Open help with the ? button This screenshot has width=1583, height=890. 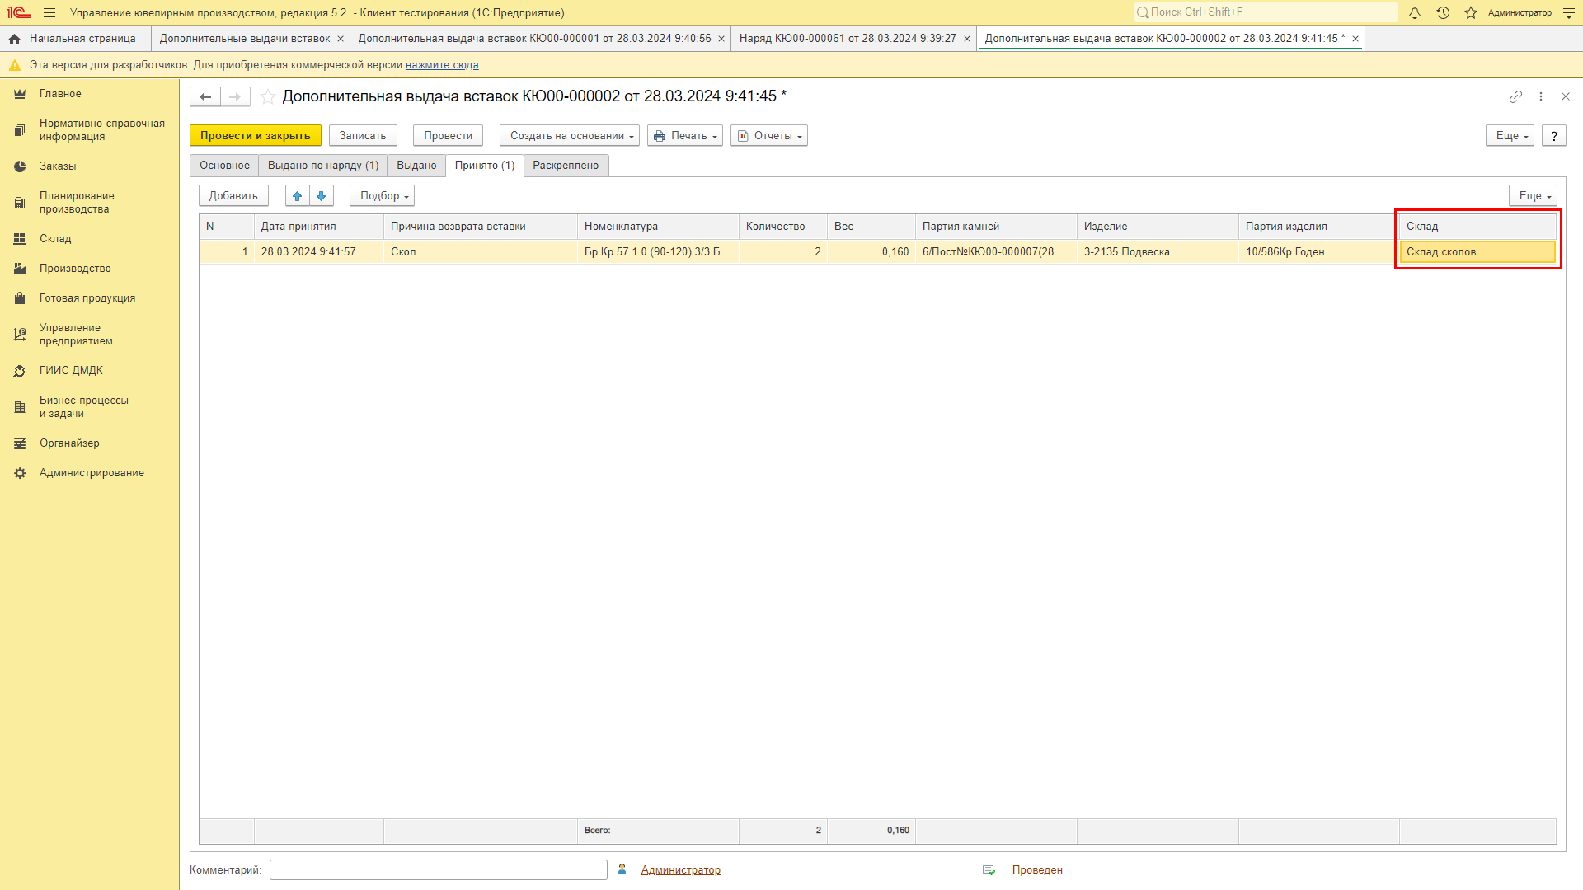[1554, 136]
